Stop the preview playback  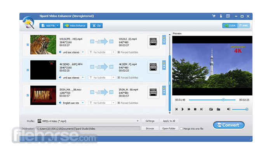coord(195,109)
